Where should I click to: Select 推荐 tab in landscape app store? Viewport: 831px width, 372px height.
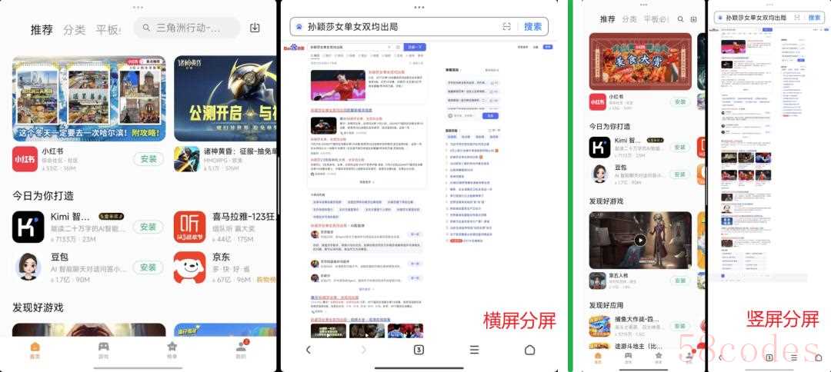pos(42,30)
